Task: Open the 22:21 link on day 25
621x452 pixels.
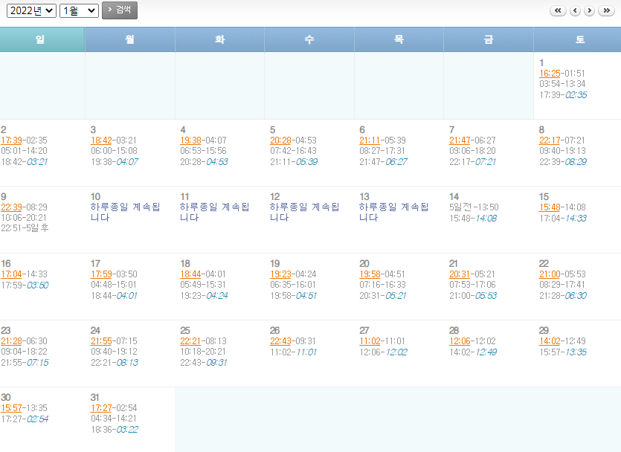Action: (190, 341)
